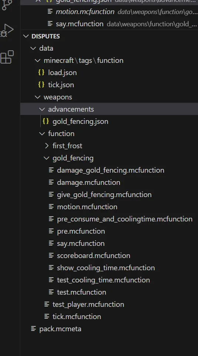Open test_player.mcfunction file
This screenshot has width=198, height=356.
(88, 304)
